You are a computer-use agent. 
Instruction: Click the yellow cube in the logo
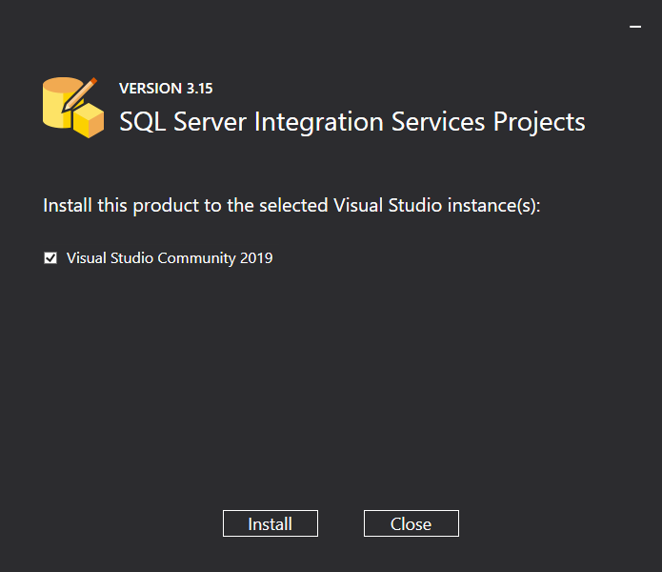(89, 121)
